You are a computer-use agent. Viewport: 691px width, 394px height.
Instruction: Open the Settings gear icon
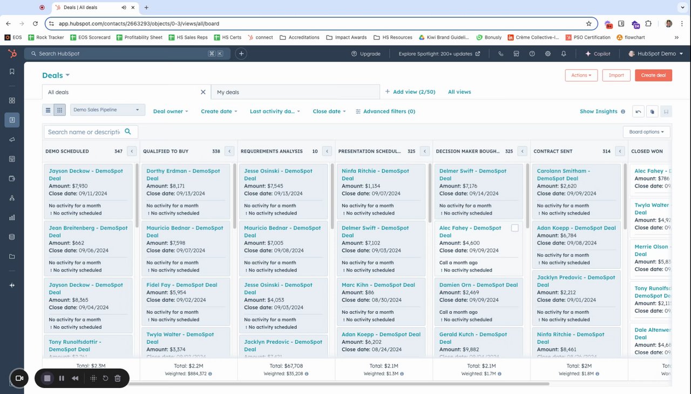pos(548,54)
